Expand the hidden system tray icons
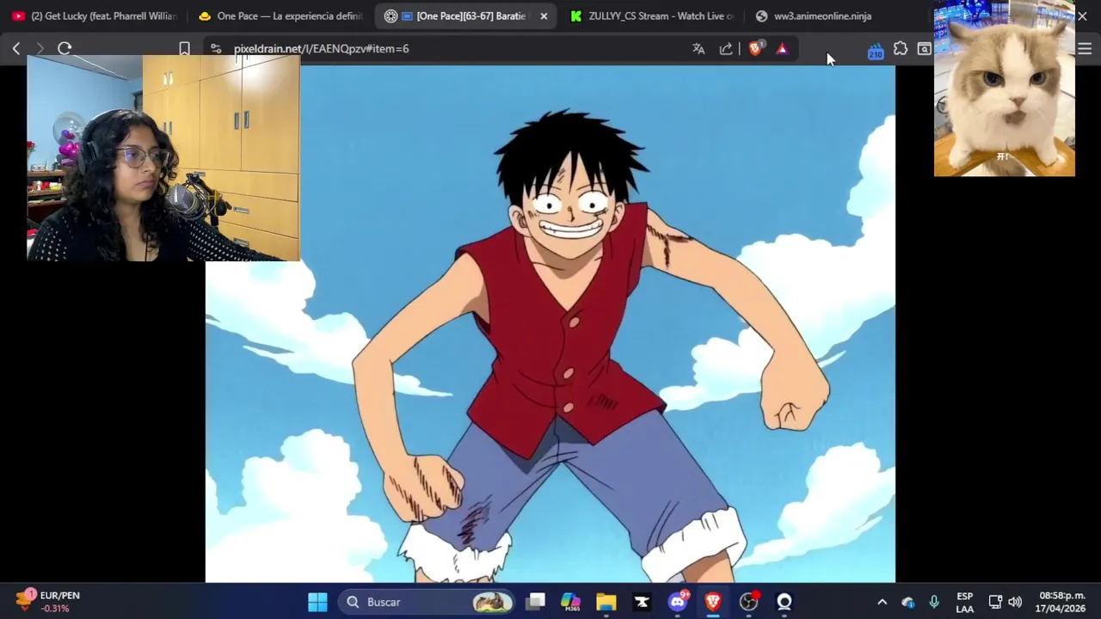 point(882,602)
